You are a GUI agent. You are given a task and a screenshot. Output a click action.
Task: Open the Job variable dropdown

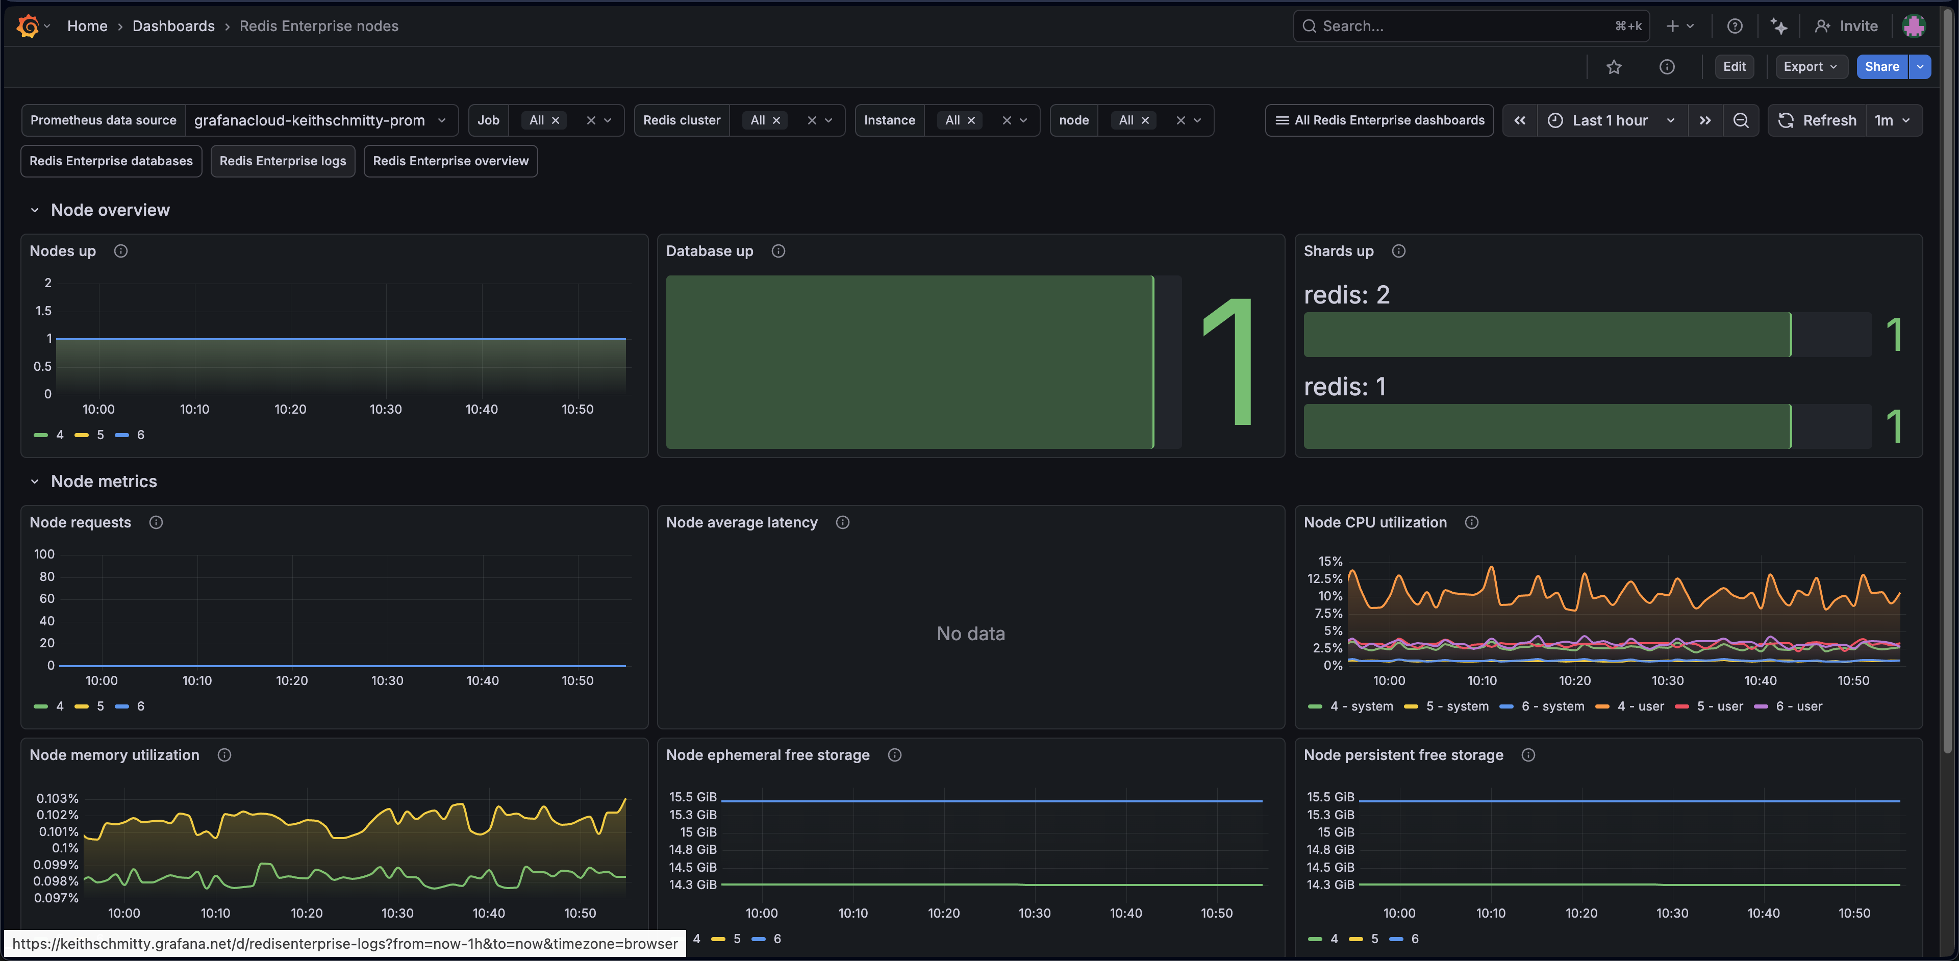pyautogui.click(x=608, y=120)
